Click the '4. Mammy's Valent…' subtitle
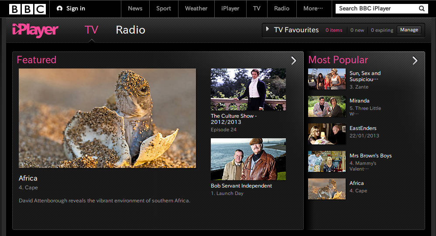Screen dimensions: 436x236 point(363,166)
